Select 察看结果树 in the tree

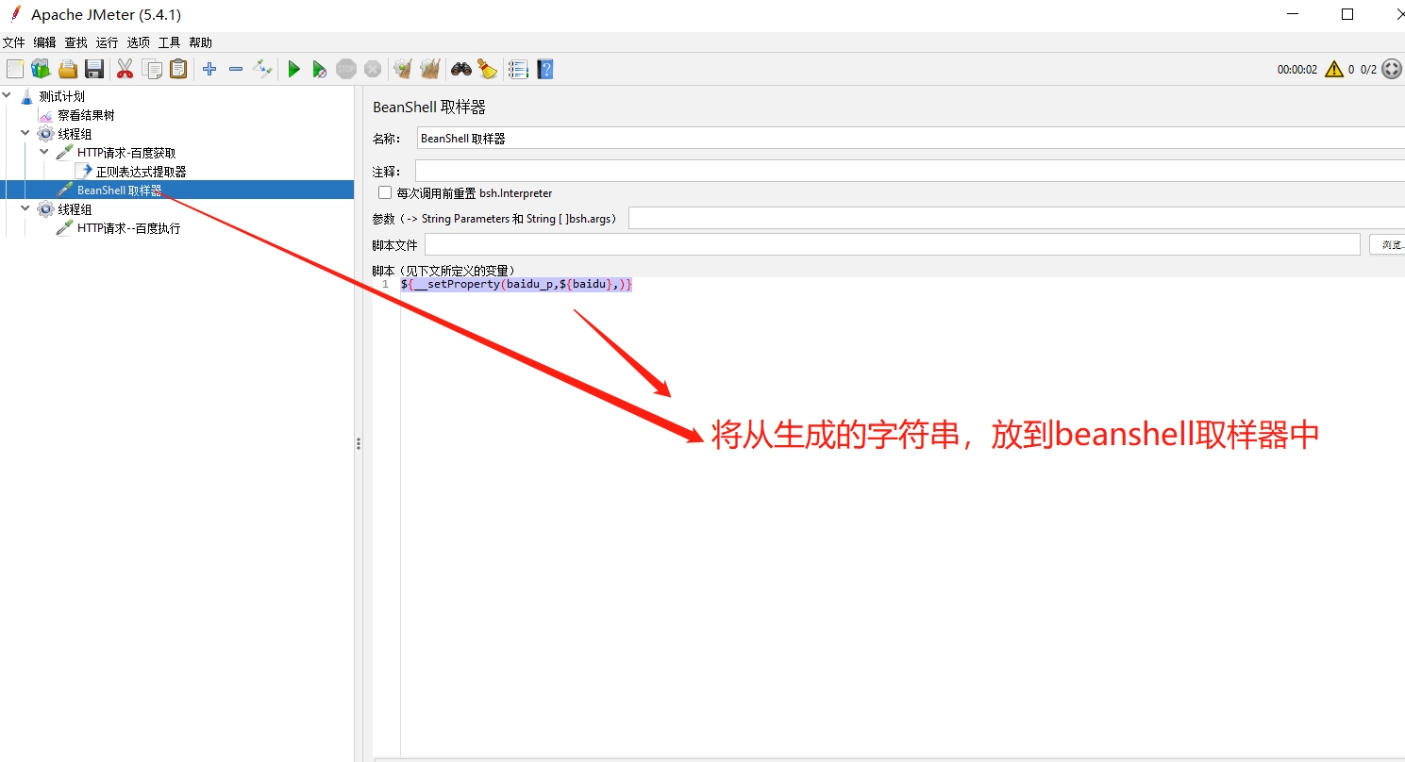[x=86, y=115]
